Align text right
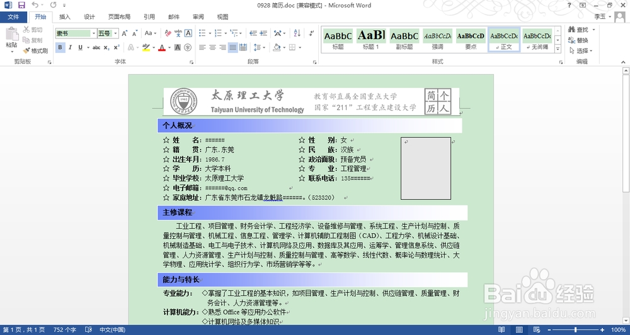Screen dimensions: 630x335 pyautogui.click(x=222, y=48)
